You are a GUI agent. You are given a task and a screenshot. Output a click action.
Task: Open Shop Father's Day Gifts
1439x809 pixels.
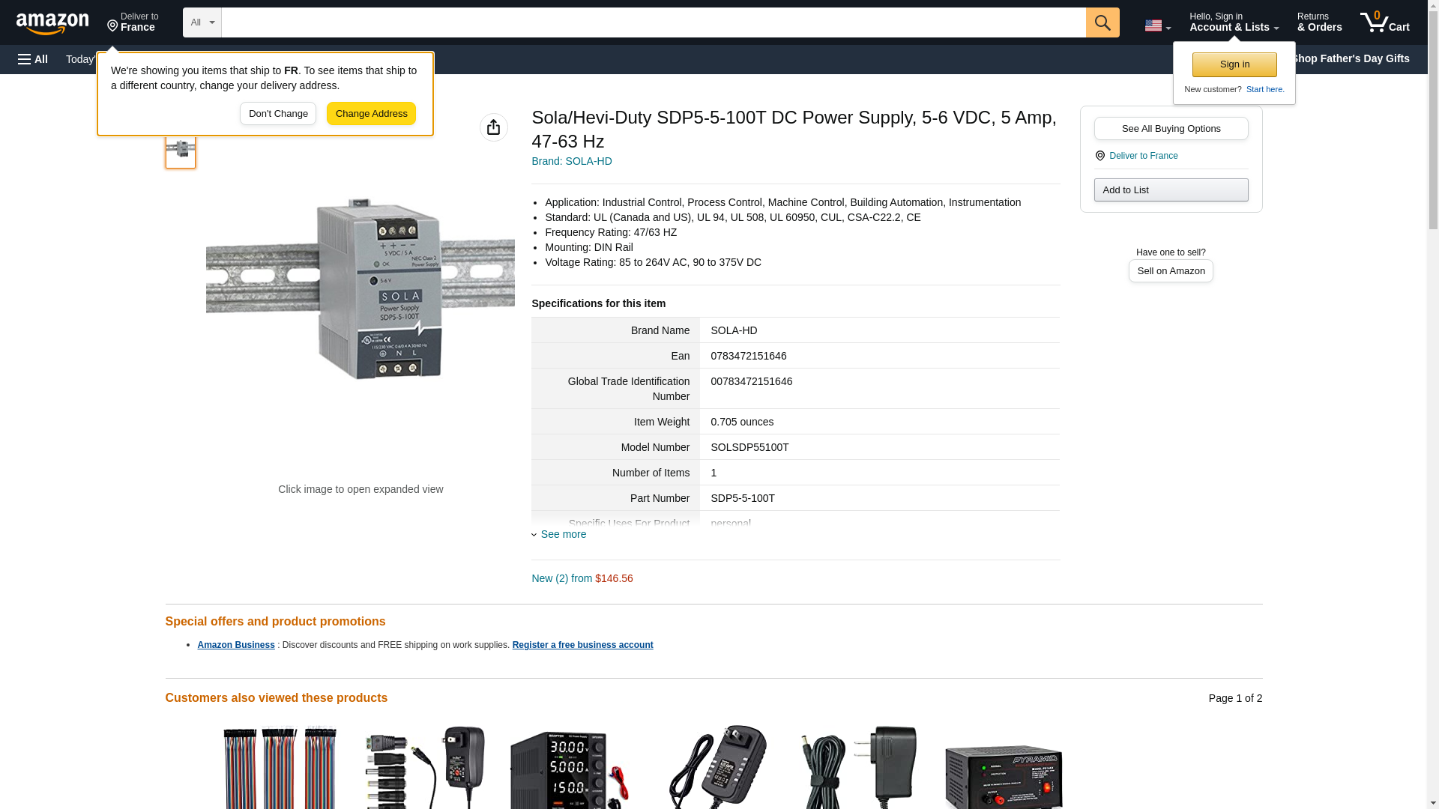pos(1350,58)
